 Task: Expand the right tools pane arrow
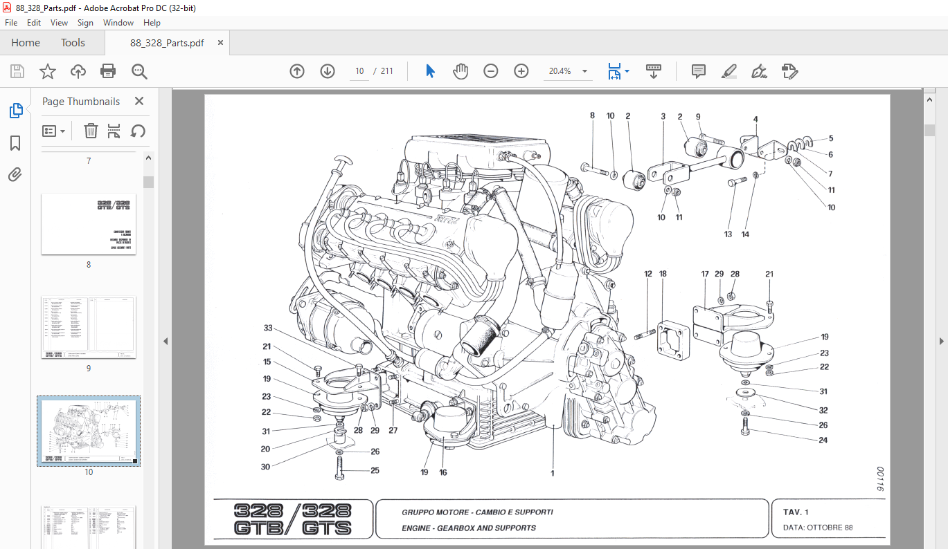(942, 341)
